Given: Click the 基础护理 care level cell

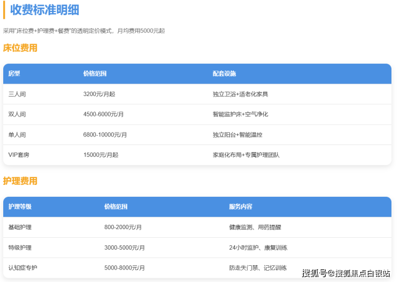Looking at the screenshot, I should click(x=20, y=228).
